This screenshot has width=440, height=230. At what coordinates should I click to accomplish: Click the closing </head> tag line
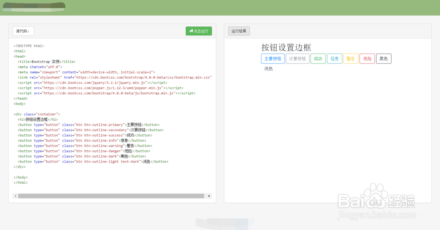(21, 98)
